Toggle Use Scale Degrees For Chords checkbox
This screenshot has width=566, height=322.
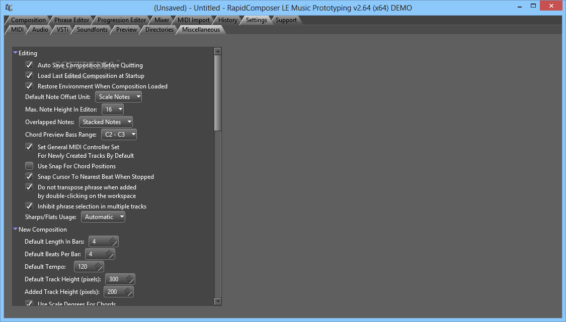click(x=29, y=303)
